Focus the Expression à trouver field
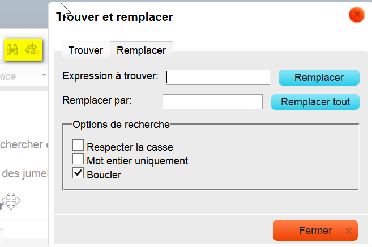Screen dimensions: 372x247 [x=218, y=77]
